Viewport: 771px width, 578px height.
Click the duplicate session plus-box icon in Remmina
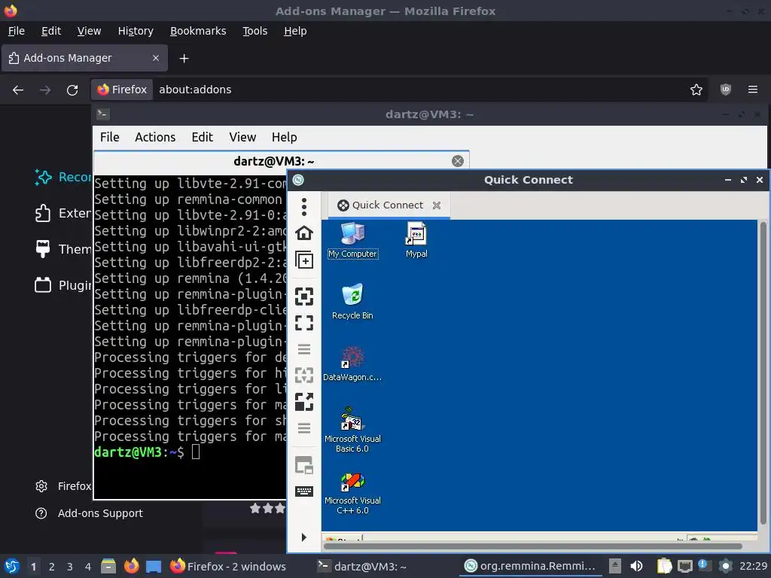pos(304,260)
